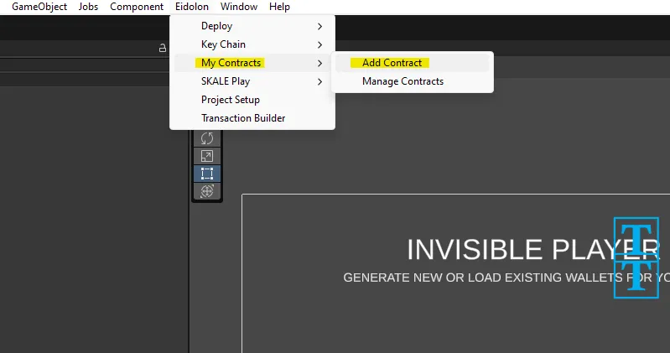This screenshot has height=353, width=670.
Task: Select the Scale tool in scene toolbar
Action: [207, 156]
